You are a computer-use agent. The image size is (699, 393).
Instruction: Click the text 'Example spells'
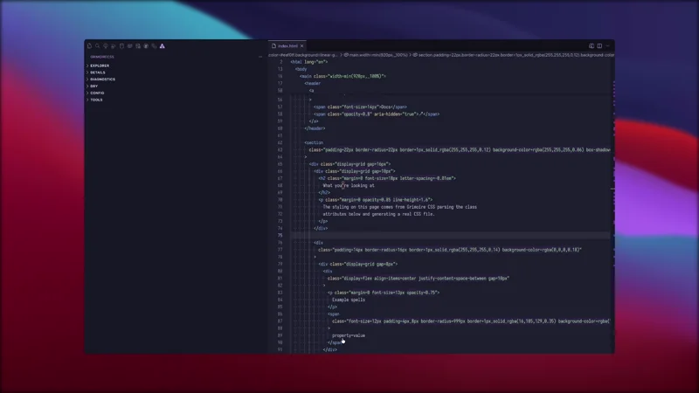(x=349, y=300)
